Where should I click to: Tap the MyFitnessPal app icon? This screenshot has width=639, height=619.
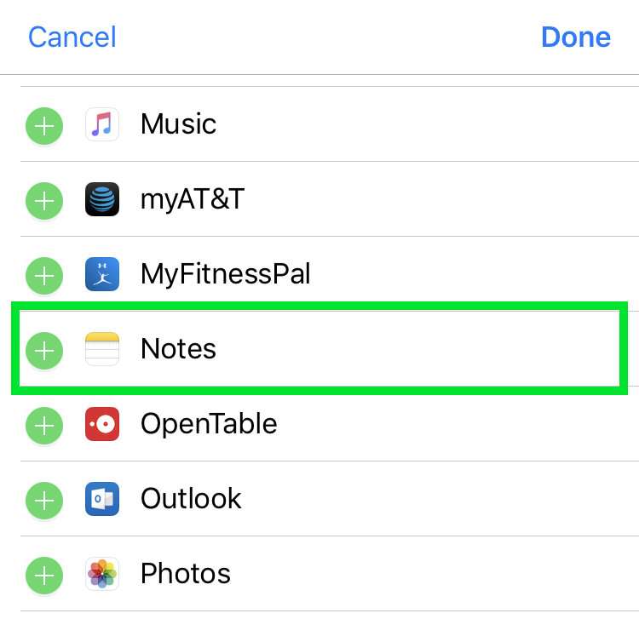click(x=102, y=275)
